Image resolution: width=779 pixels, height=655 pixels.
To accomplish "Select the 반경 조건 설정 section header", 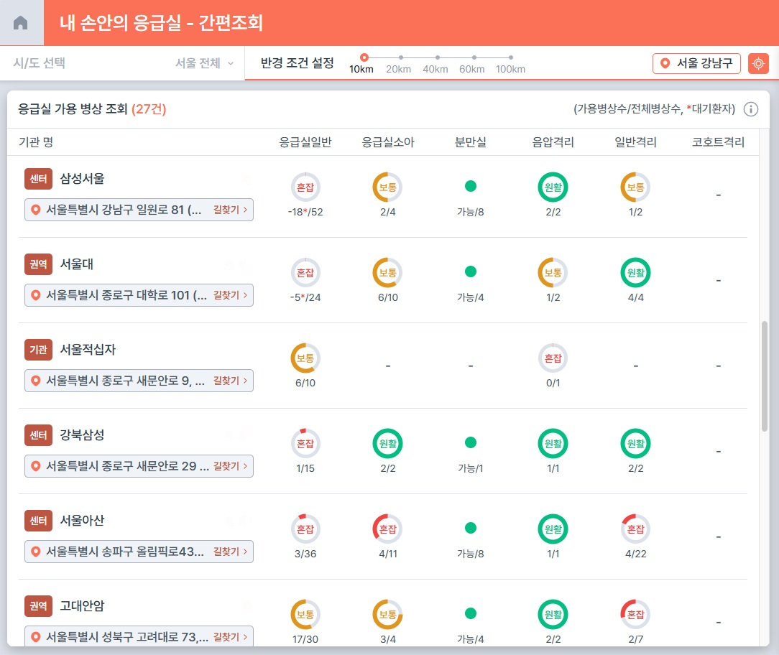I will tap(296, 63).
